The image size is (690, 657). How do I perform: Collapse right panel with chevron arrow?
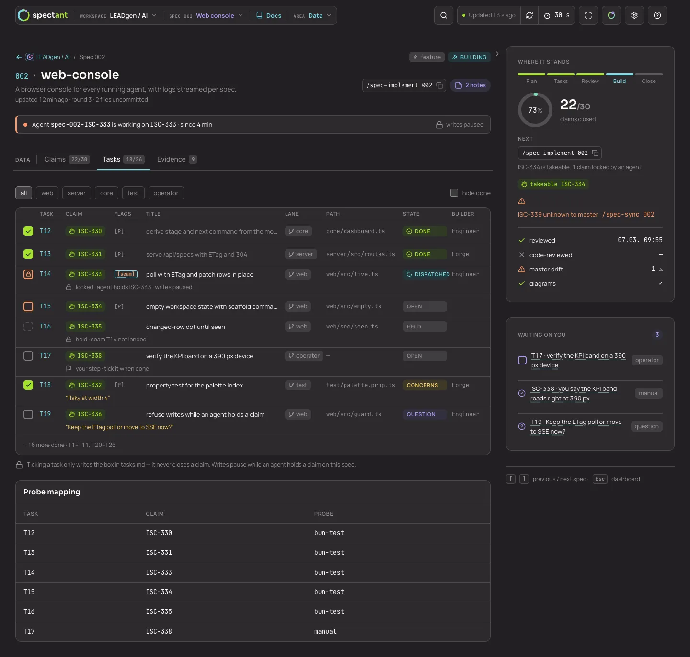(x=497, y=54)
